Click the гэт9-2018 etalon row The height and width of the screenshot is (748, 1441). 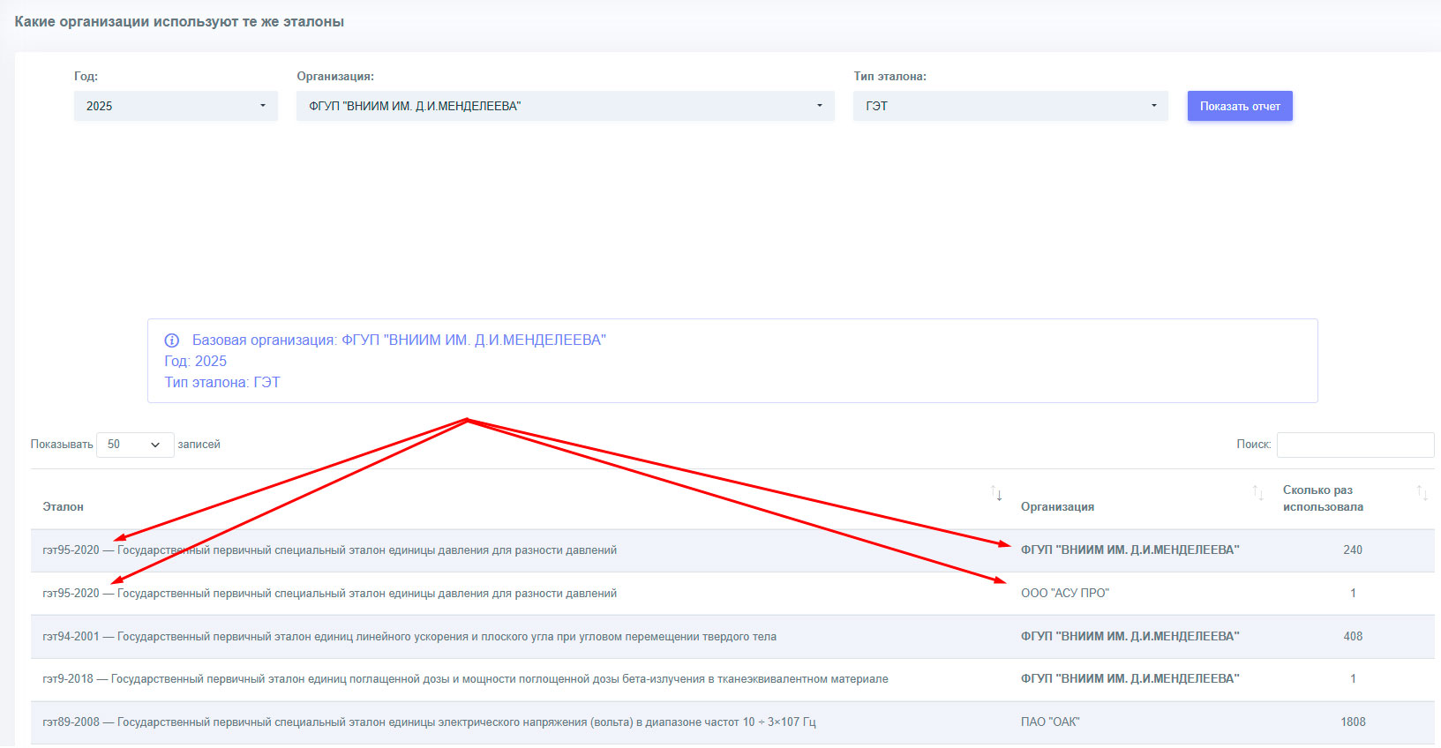coord(465,679)
